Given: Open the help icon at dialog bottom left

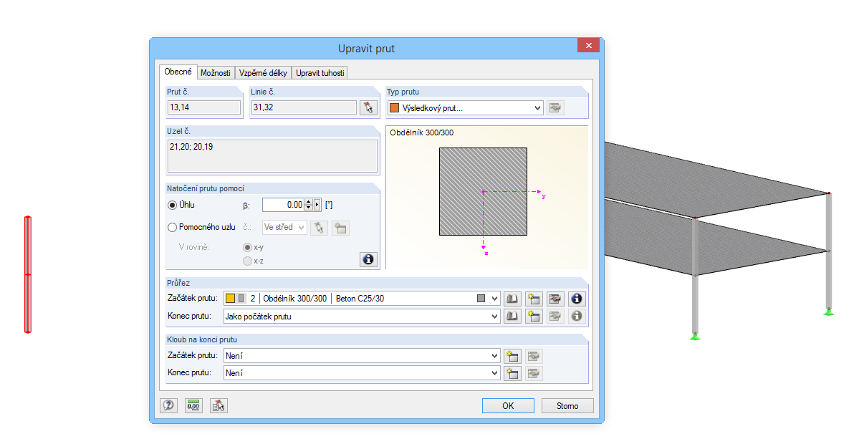Looking at the screenshot, I should 168,405.
